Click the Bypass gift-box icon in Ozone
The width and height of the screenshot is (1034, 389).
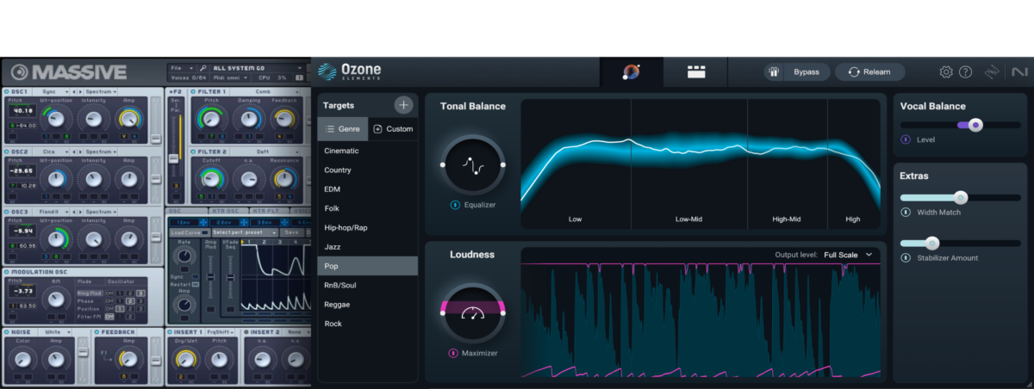[x=774, y=72]
